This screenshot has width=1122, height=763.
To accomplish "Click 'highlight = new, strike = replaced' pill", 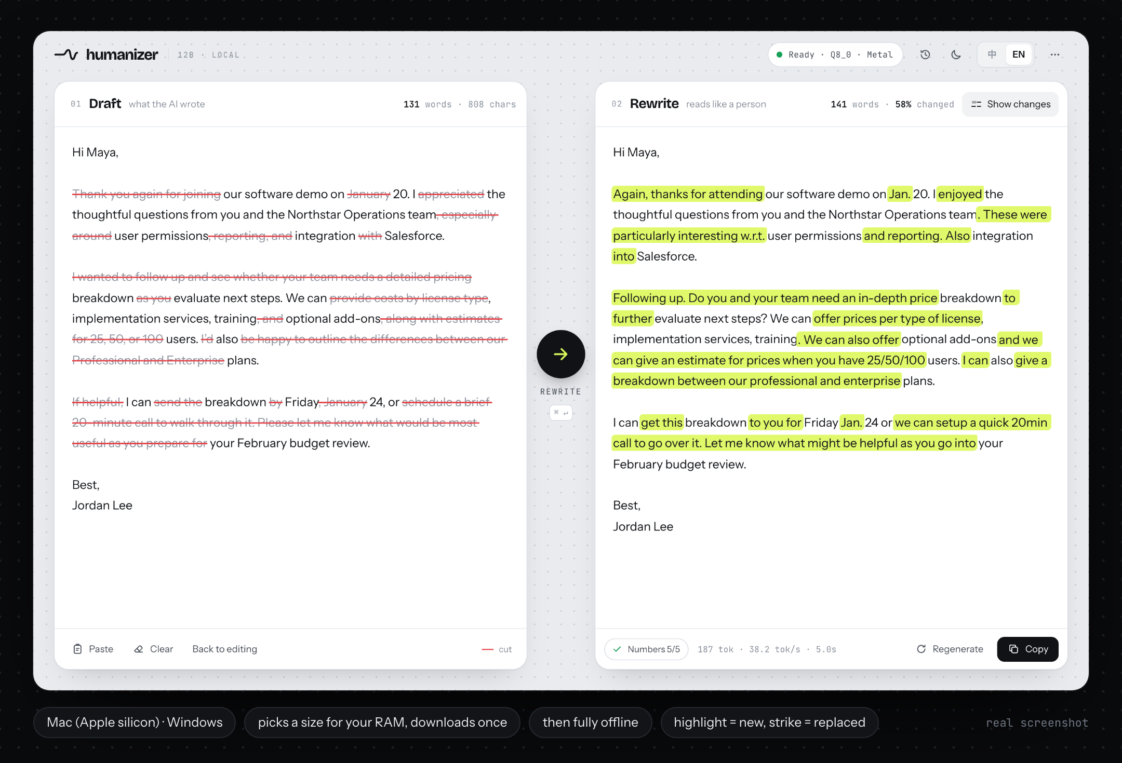I will click(770, 723).
